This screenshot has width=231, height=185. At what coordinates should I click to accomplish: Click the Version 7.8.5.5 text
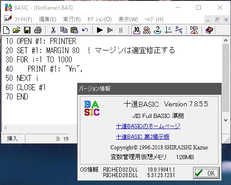click(186, 104)
